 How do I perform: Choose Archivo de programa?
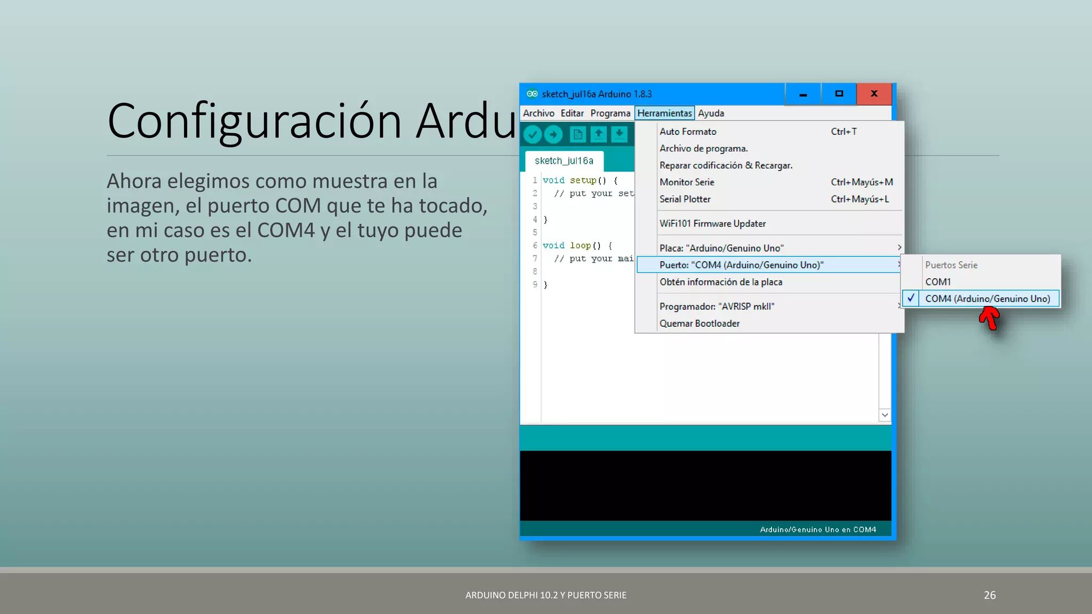769,149
